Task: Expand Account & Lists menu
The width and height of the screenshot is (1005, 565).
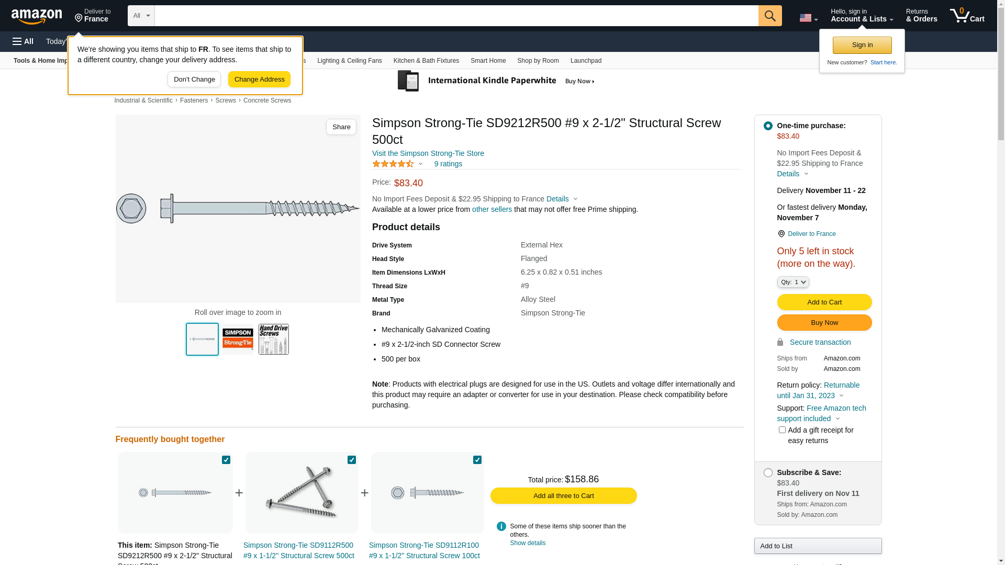Action: (x=862, y=16)
